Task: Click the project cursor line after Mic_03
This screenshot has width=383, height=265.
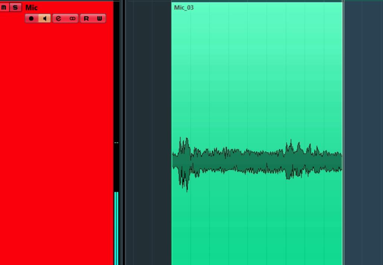Action: point(343,133)
